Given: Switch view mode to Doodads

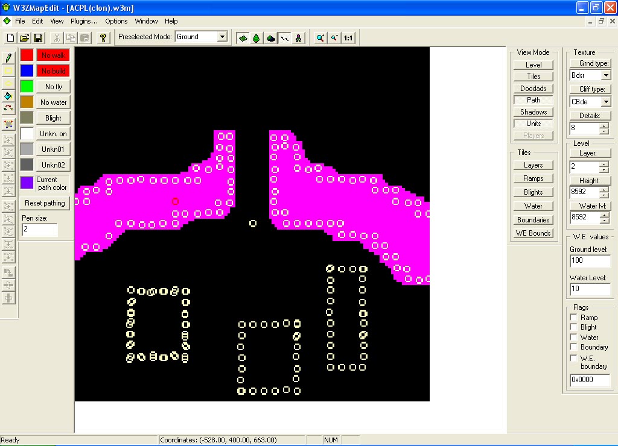Looking at the screenshot, I should tap(533, 89).
